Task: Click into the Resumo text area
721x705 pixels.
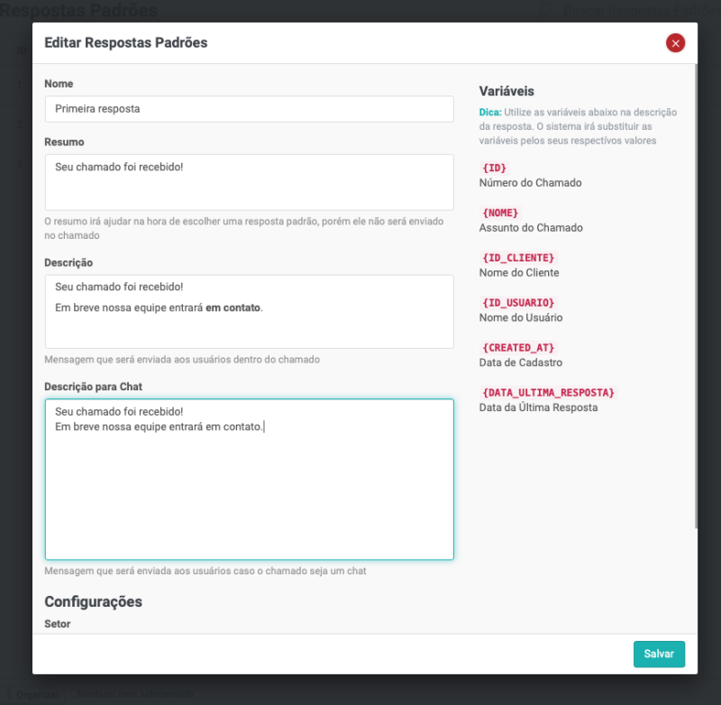Action: (249, 182)
